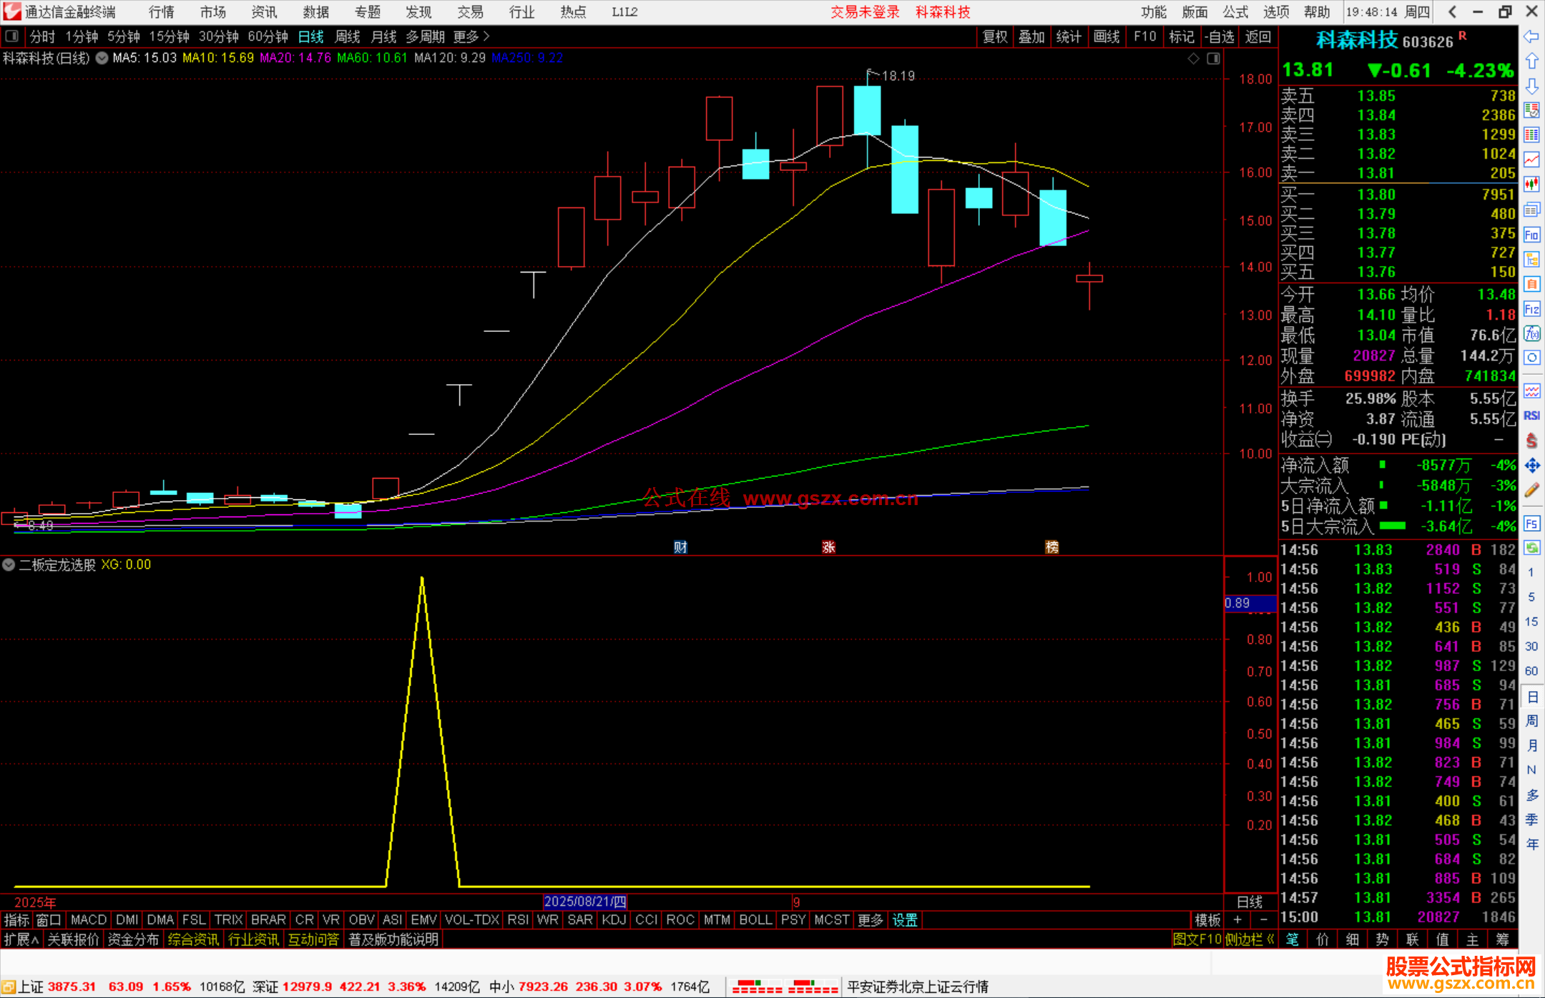Click the 财 marker on the chart timeline
Viewport: 1545px width, 998px height.
click(x=680, y=547)
